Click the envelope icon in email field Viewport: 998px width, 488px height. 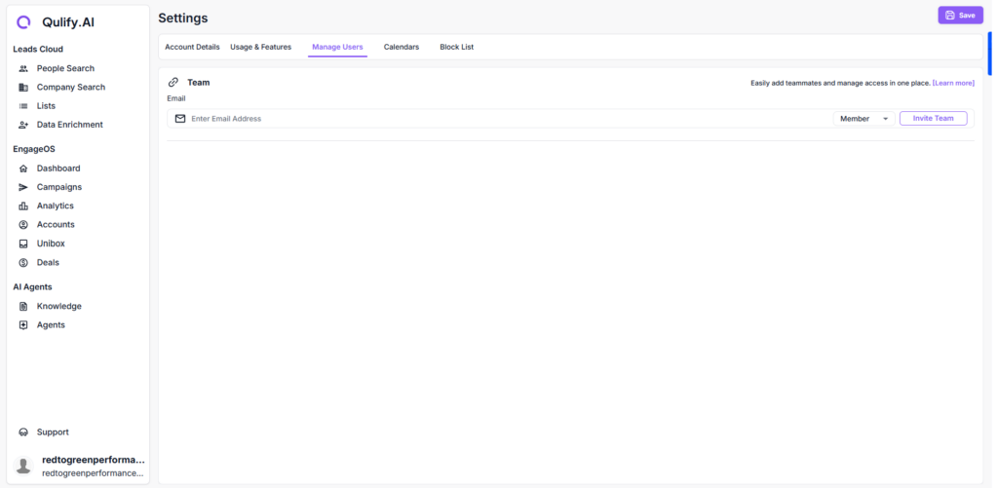pyautogui.click(x=180, y=118)
